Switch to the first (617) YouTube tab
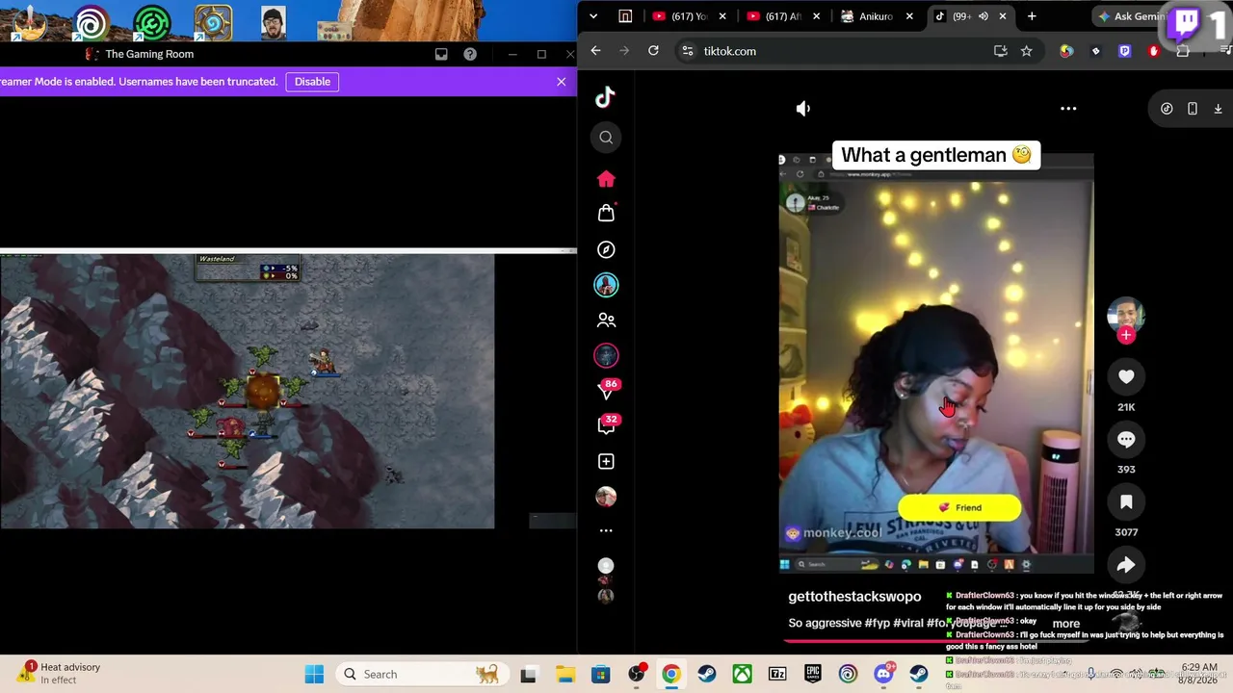This screenshot has height=693, width=1233. click(689, 16)
